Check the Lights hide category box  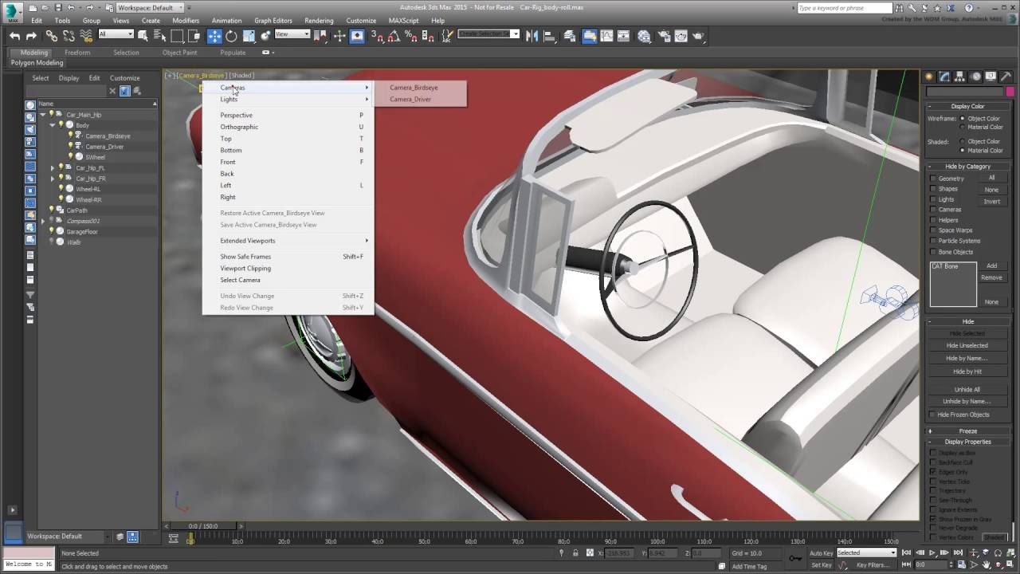point(933,199)
